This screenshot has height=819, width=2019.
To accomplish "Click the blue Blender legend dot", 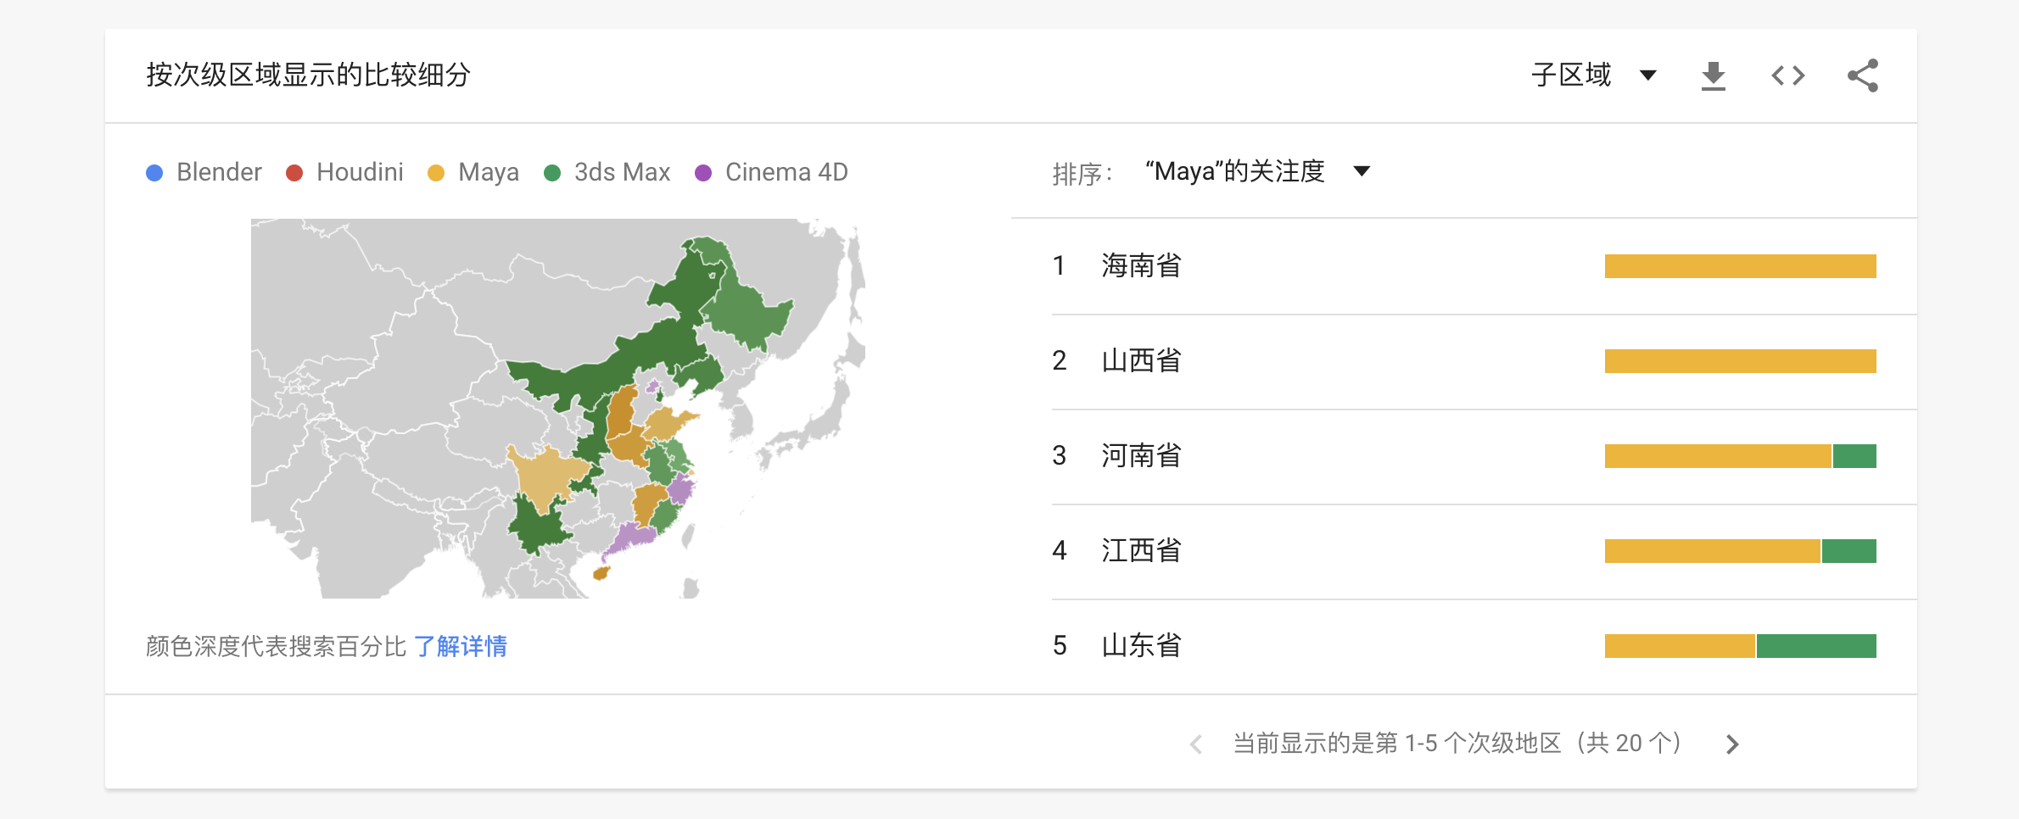I will 154,173.
